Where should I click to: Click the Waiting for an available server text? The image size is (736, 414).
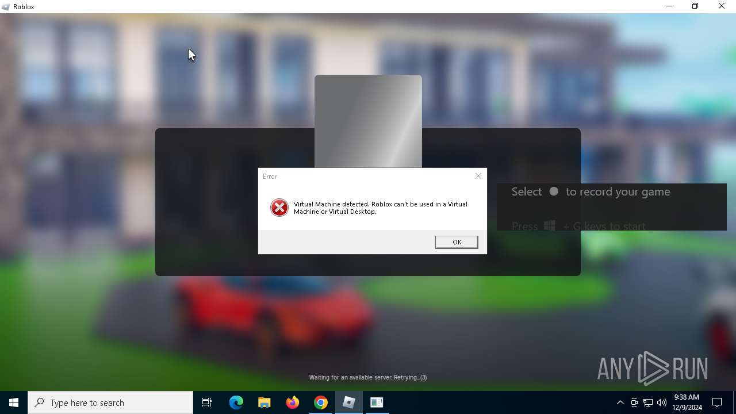(x=368, y=377)
